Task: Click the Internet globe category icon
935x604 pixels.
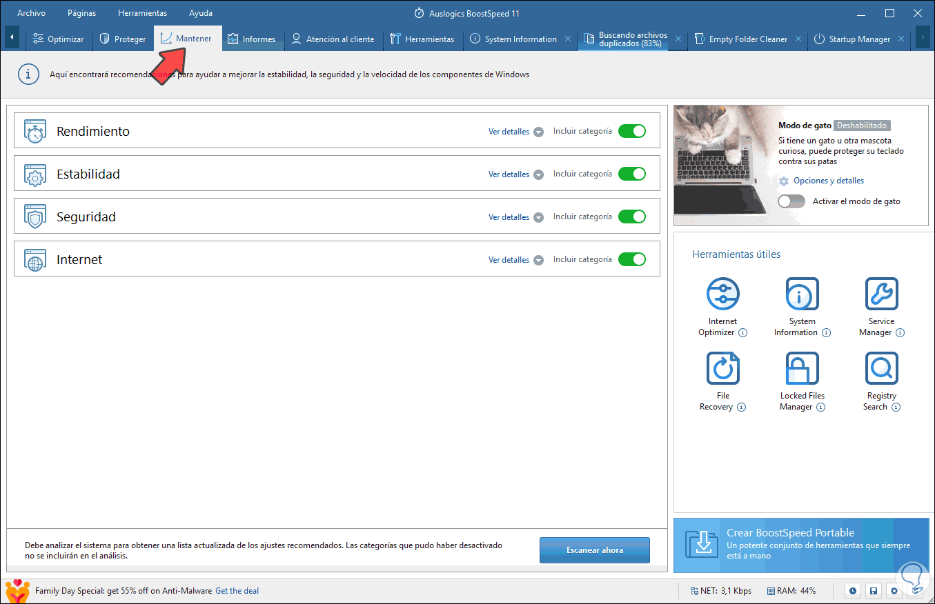Action: 35,259
